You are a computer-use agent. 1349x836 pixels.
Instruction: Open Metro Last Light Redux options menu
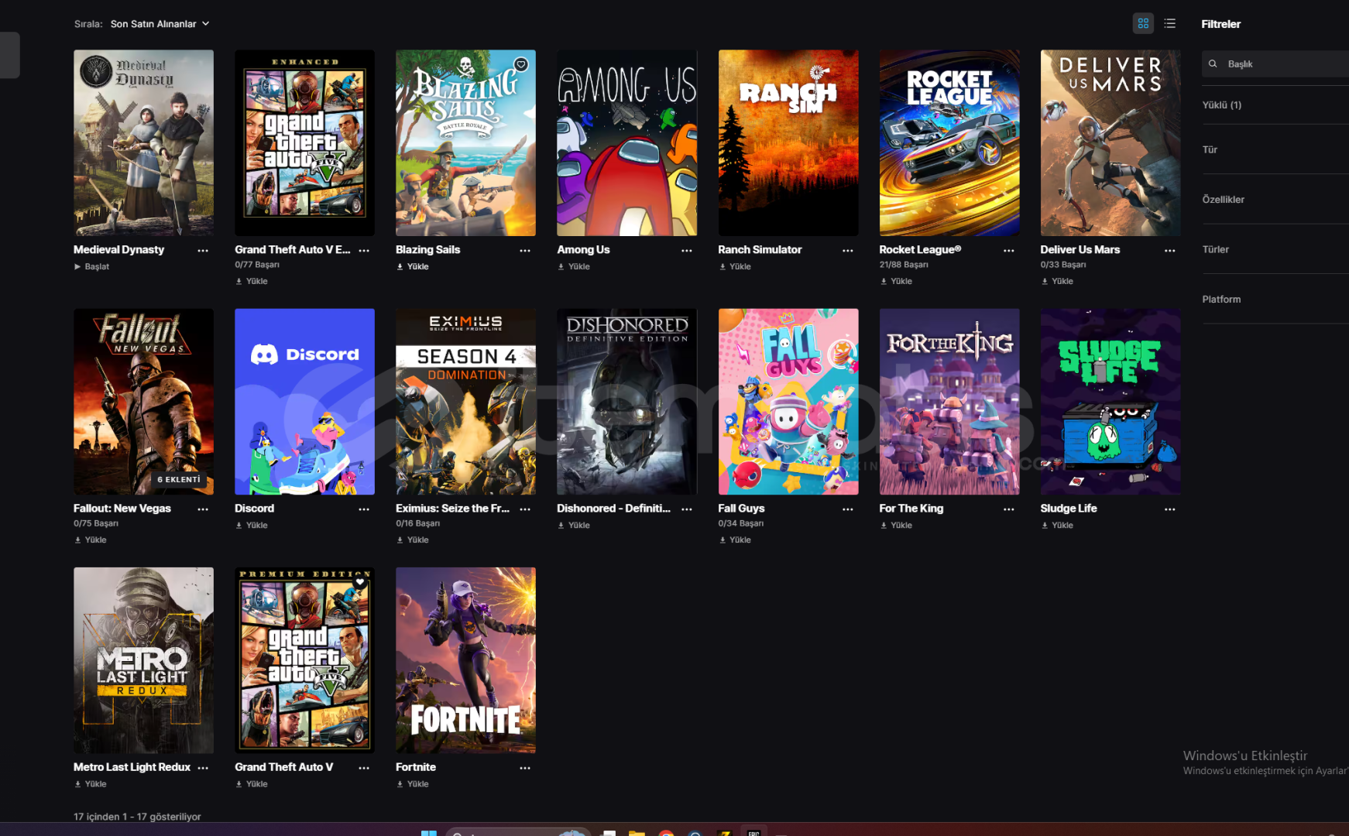pyautogui.click(x=203, y=768)
